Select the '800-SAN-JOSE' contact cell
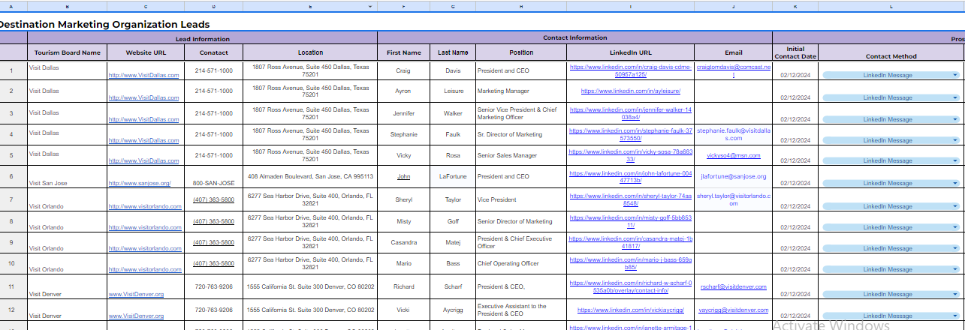Screen dimensions: 965x330 tap(214, 177)
